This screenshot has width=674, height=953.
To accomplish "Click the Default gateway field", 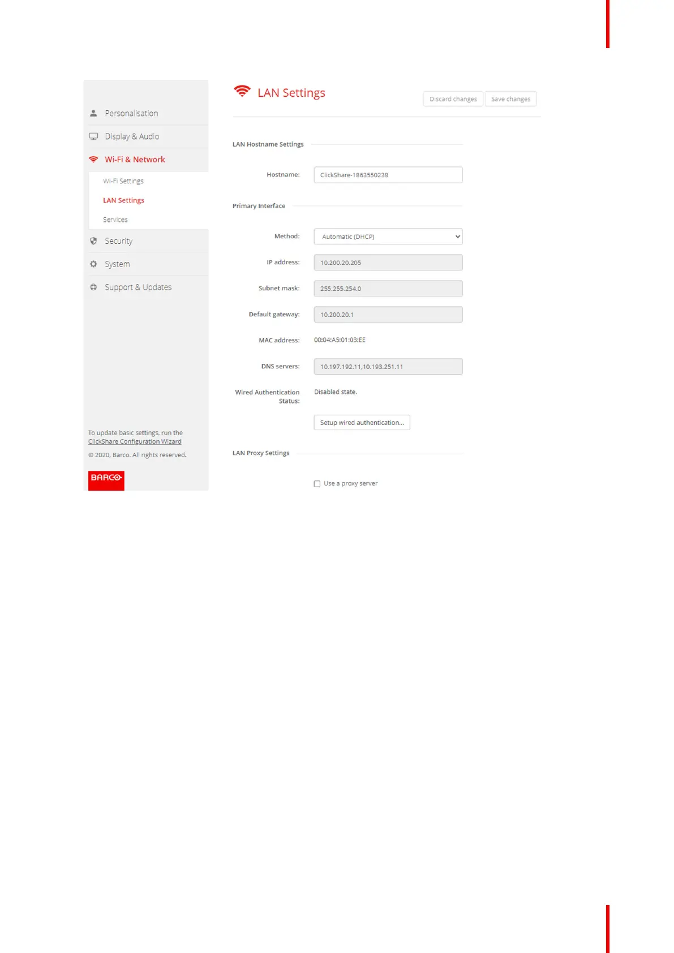I will coord(388,315).
